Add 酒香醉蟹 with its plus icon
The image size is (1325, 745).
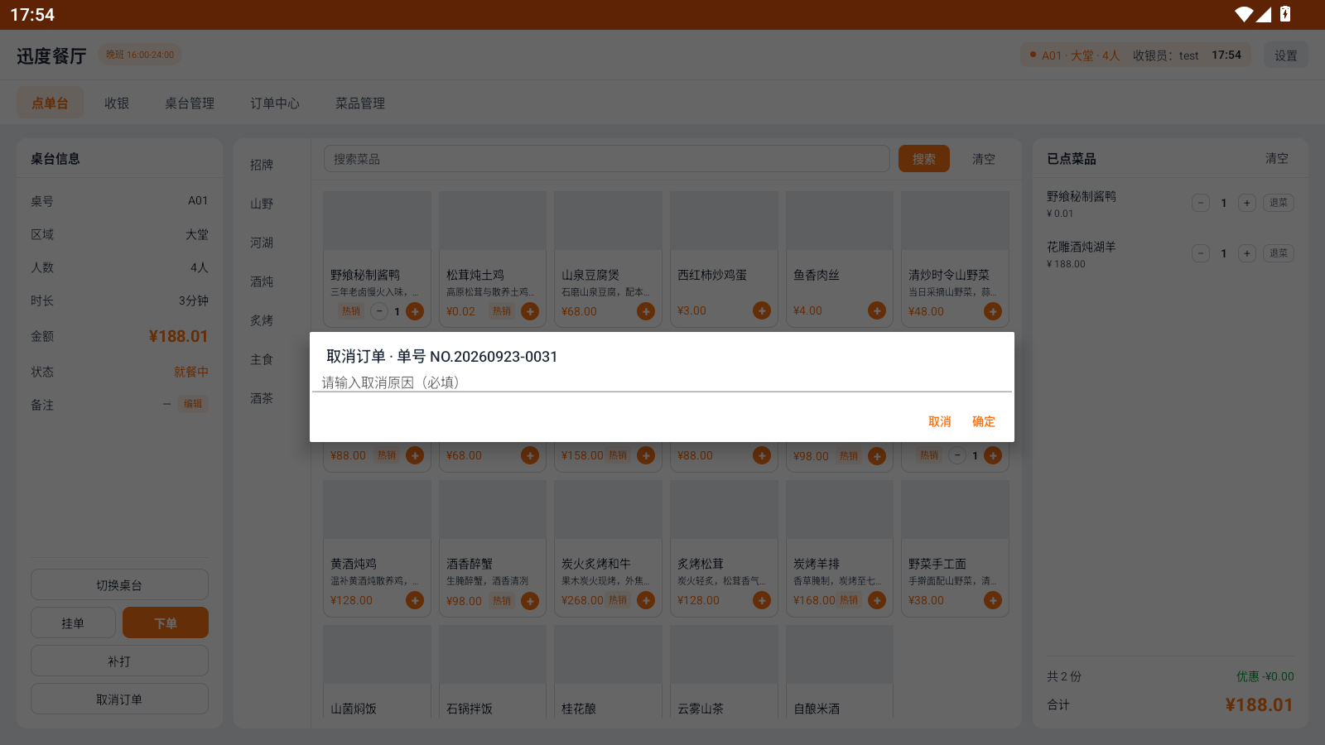coord(530,600)
